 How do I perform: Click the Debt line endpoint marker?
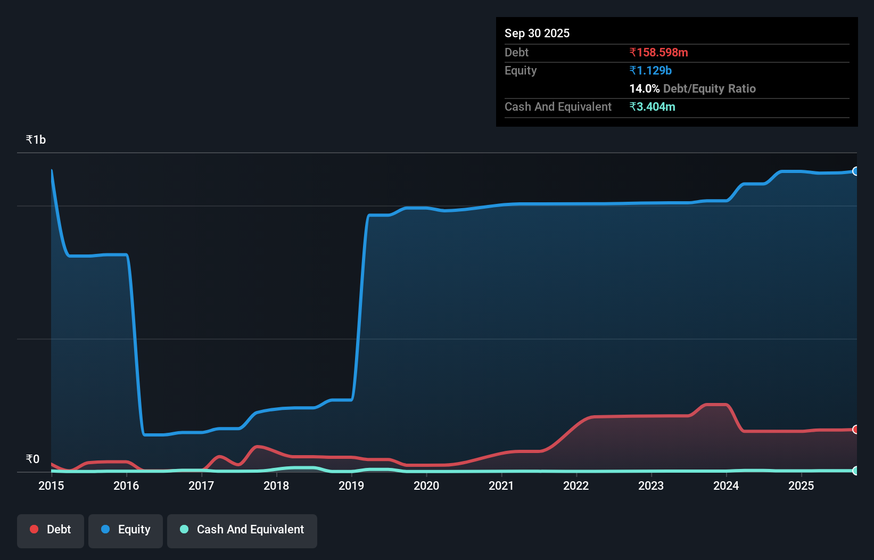(856, 429)
